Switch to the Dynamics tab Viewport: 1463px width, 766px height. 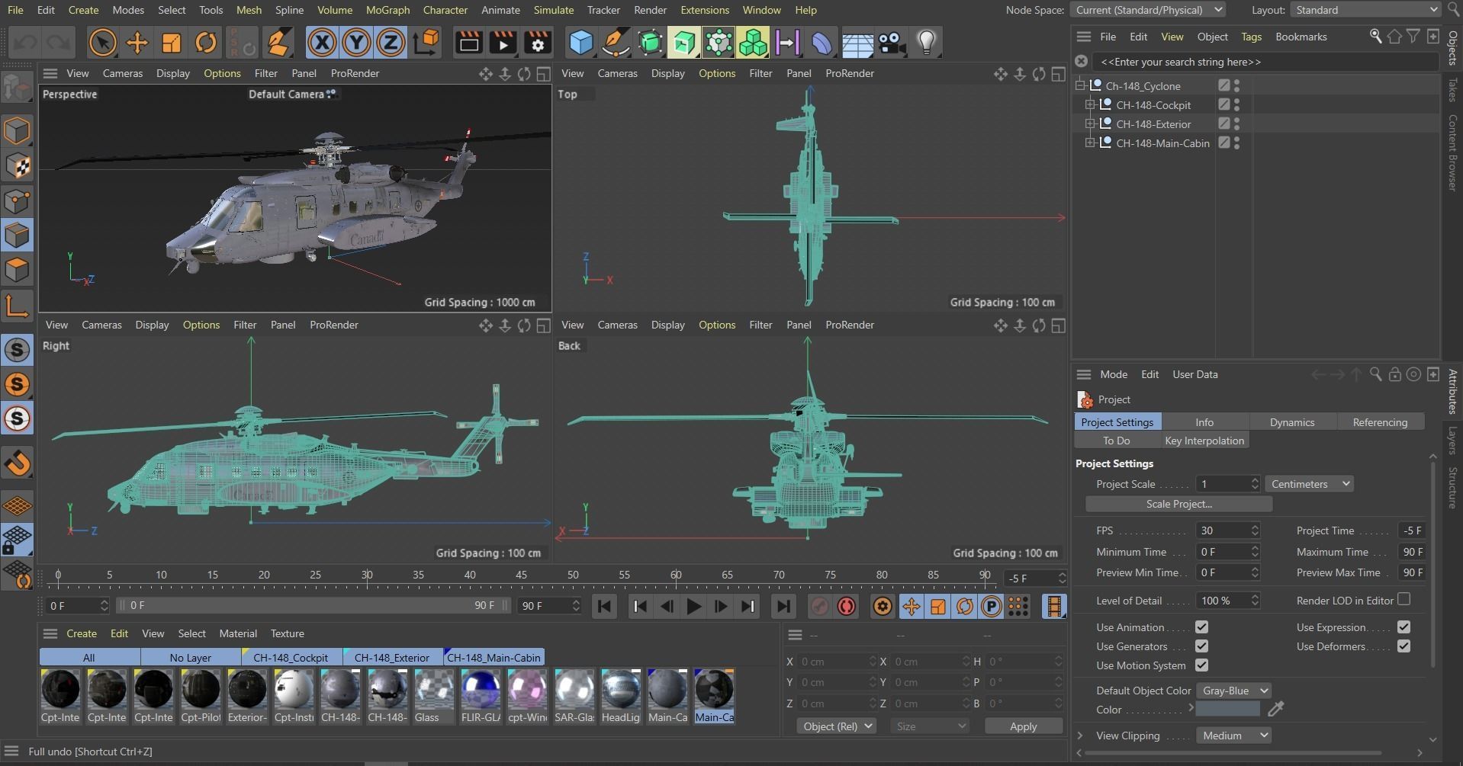click(x=1292, y=422)
